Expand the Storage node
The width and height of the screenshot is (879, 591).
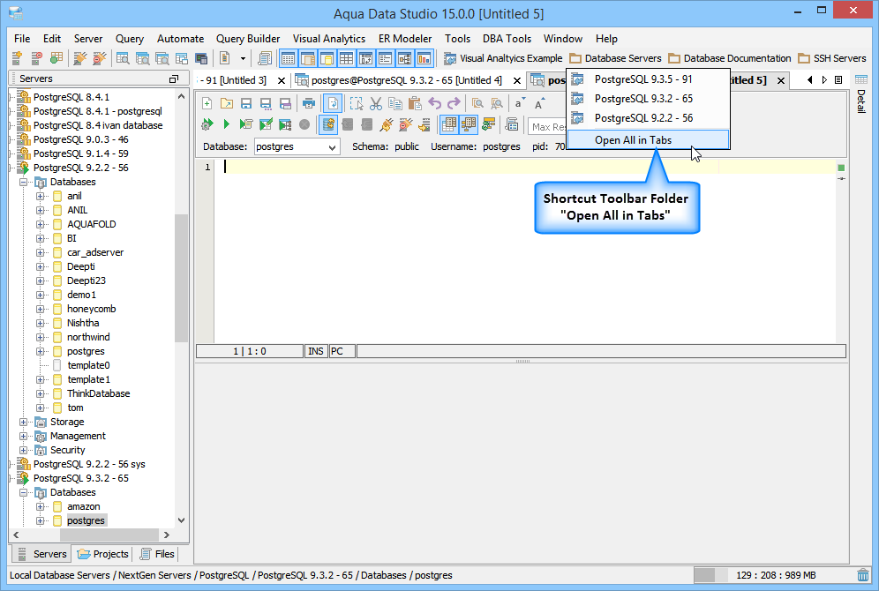tap(24, 422)
